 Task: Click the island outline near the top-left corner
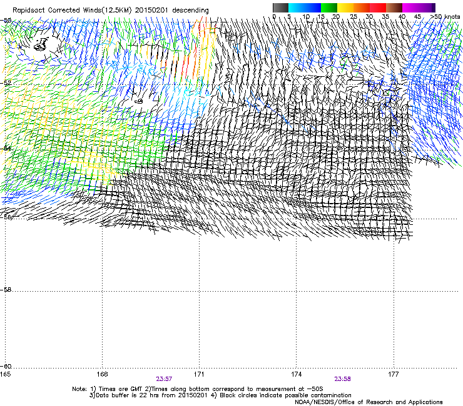tap(41, 44)
